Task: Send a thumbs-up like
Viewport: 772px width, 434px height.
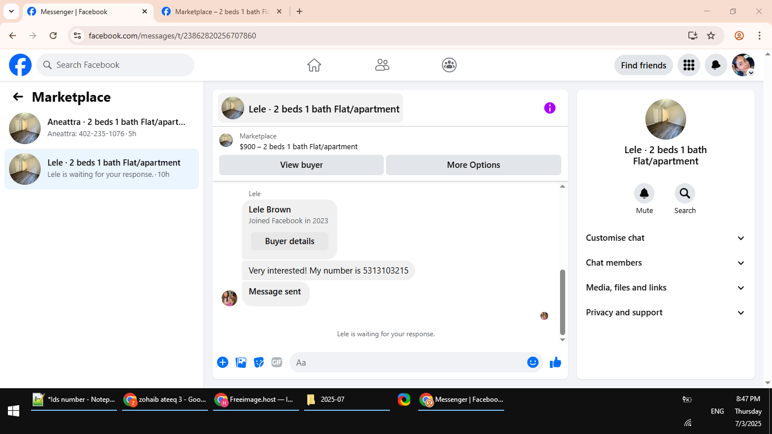Action: pos(556,362)
